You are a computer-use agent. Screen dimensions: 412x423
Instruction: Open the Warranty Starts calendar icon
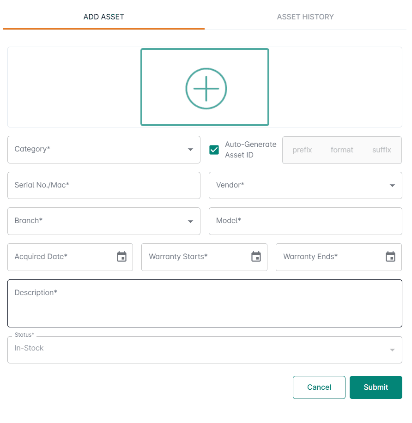coord(256,257)
